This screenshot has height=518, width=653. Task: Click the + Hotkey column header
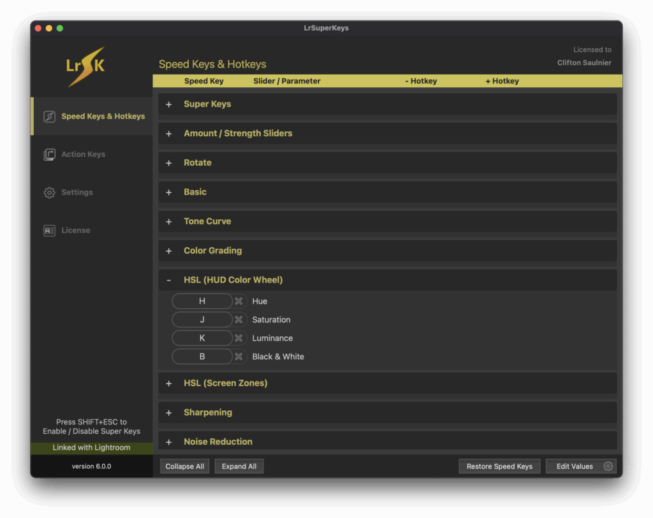[x=503, y=81]
